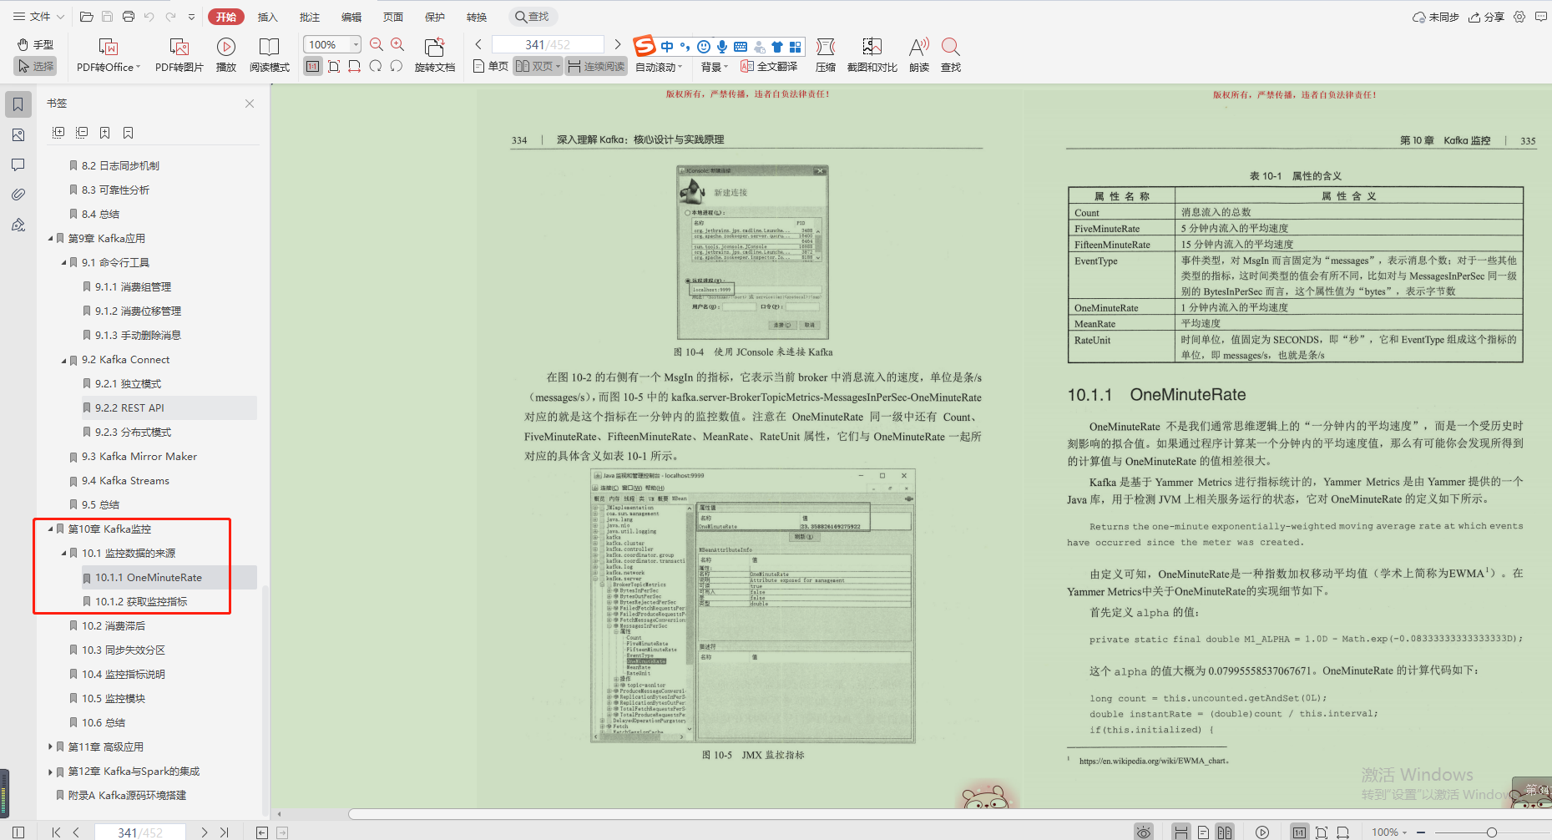Click 全文翻译 full text translation

click(x=769, y=66)
